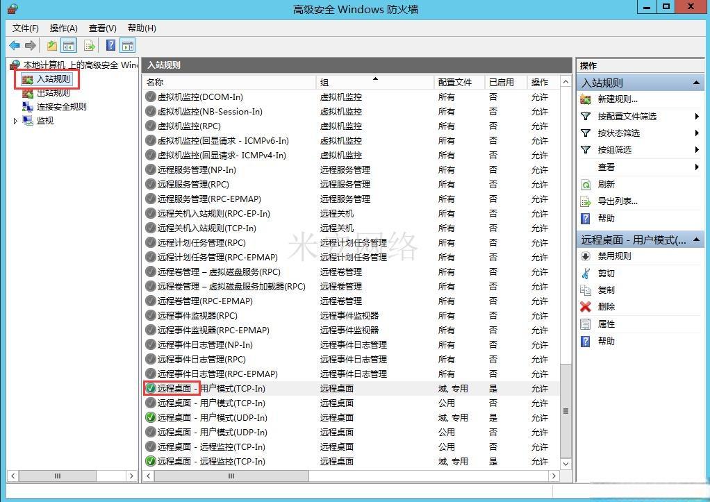Click the gray status icon of 远程卷管理(RPC-EPMAP)

[150, 301]
